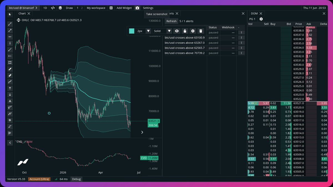
Task: Select the up arrow marker tool
Action: (x=10, y=88)
